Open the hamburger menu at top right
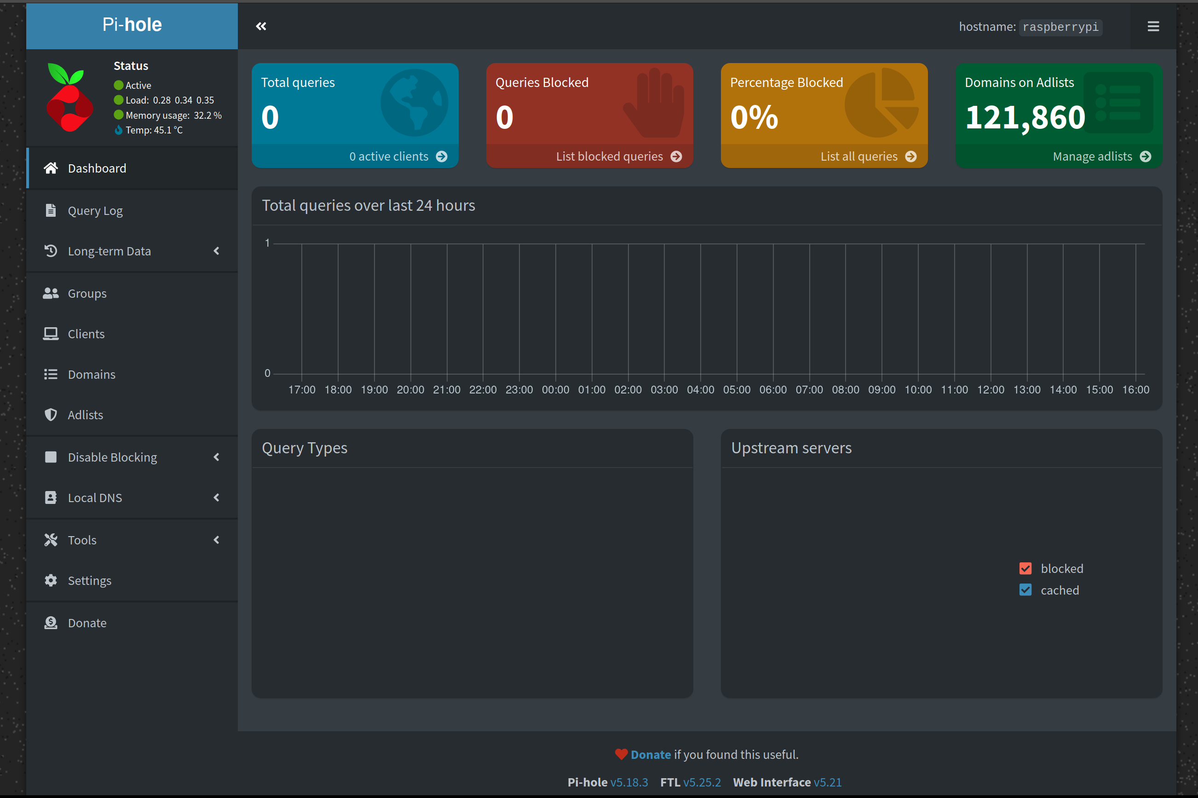1198x798 pixels. (1153, 26)
